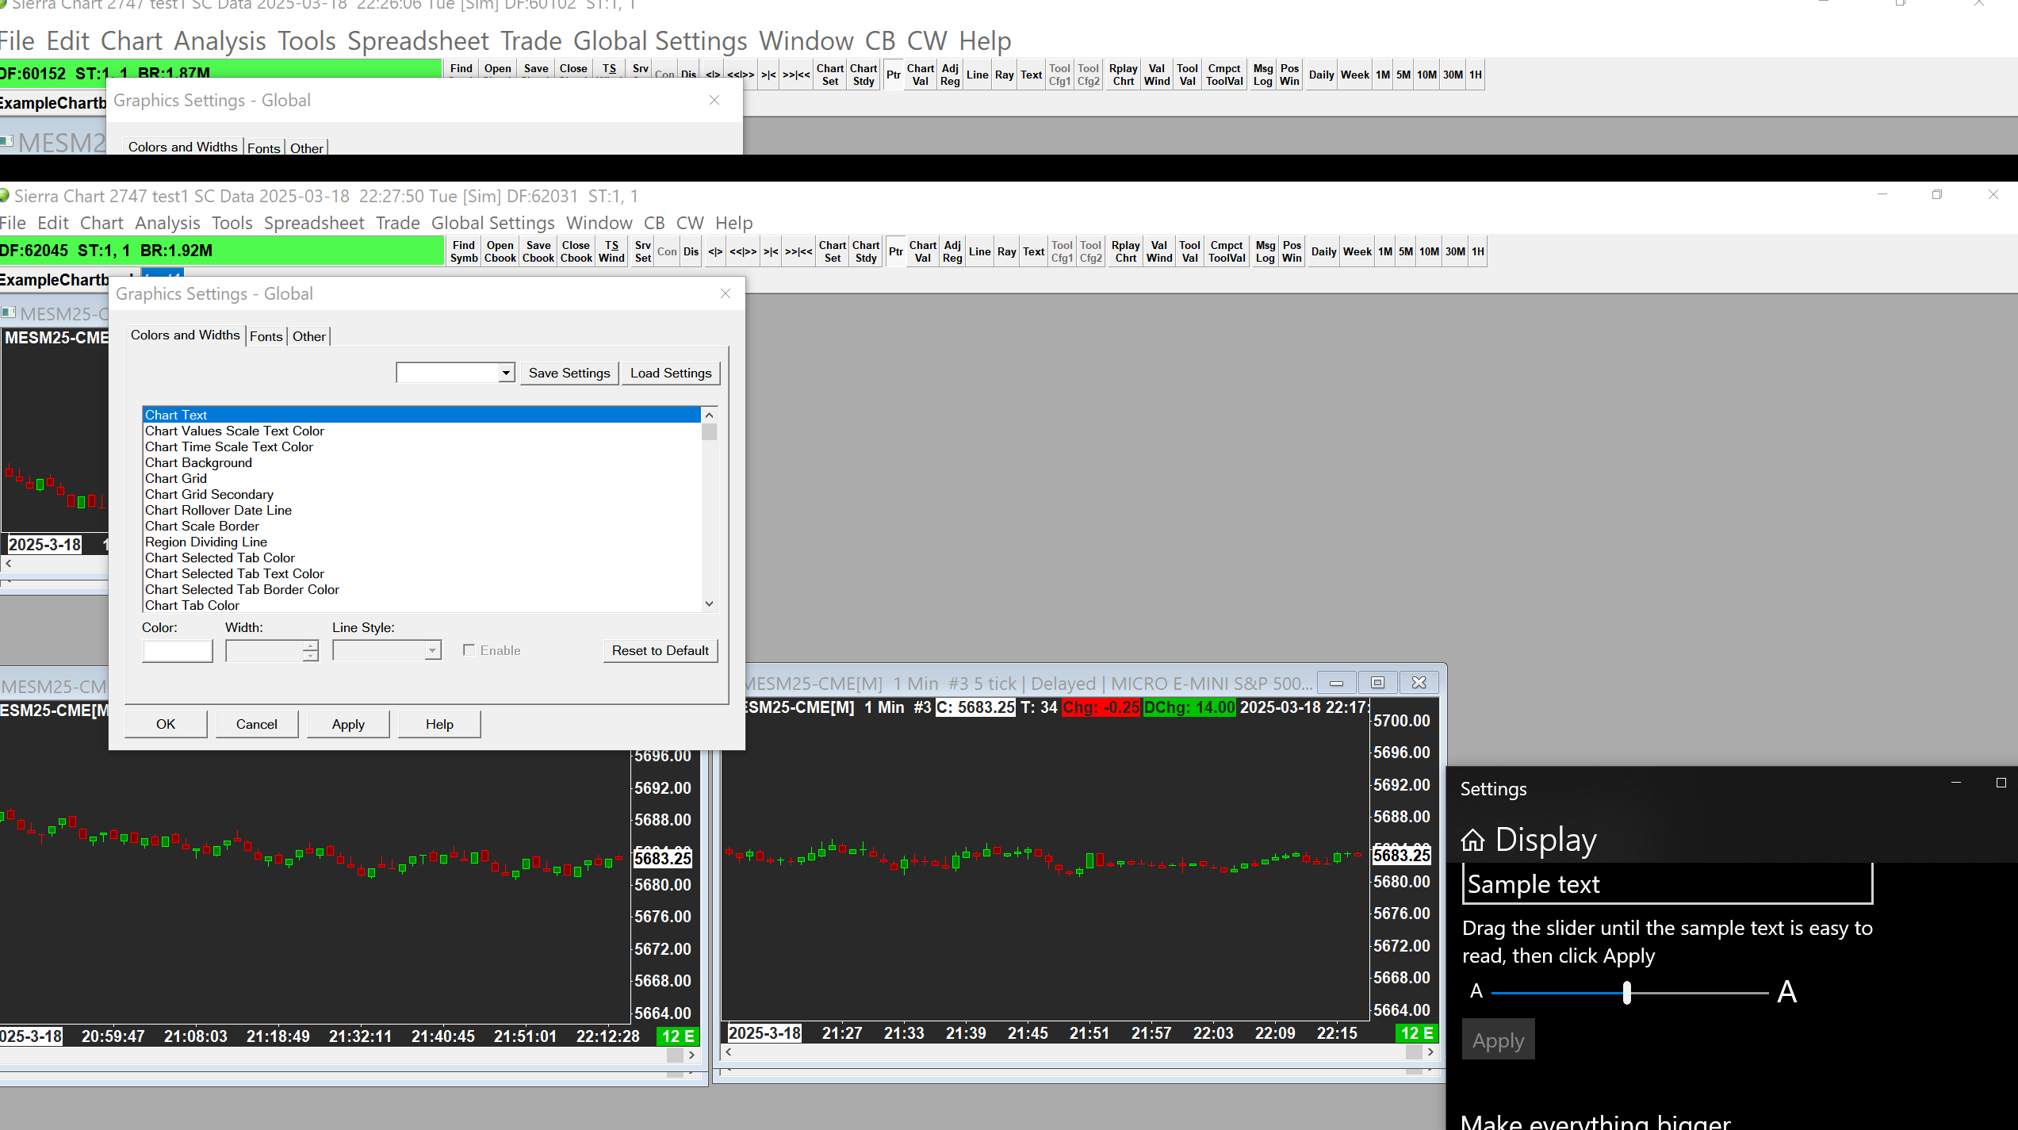The image size is (2018, 1130).
Task: Click the Color swatch box
Action: coord(178,651)
